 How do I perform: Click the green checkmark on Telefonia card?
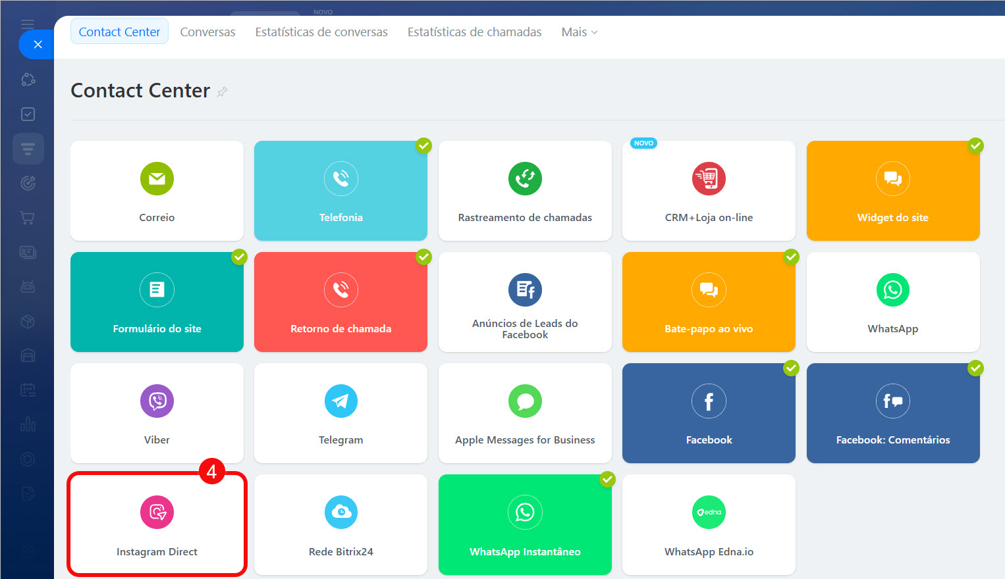click(x=423, y=145)
